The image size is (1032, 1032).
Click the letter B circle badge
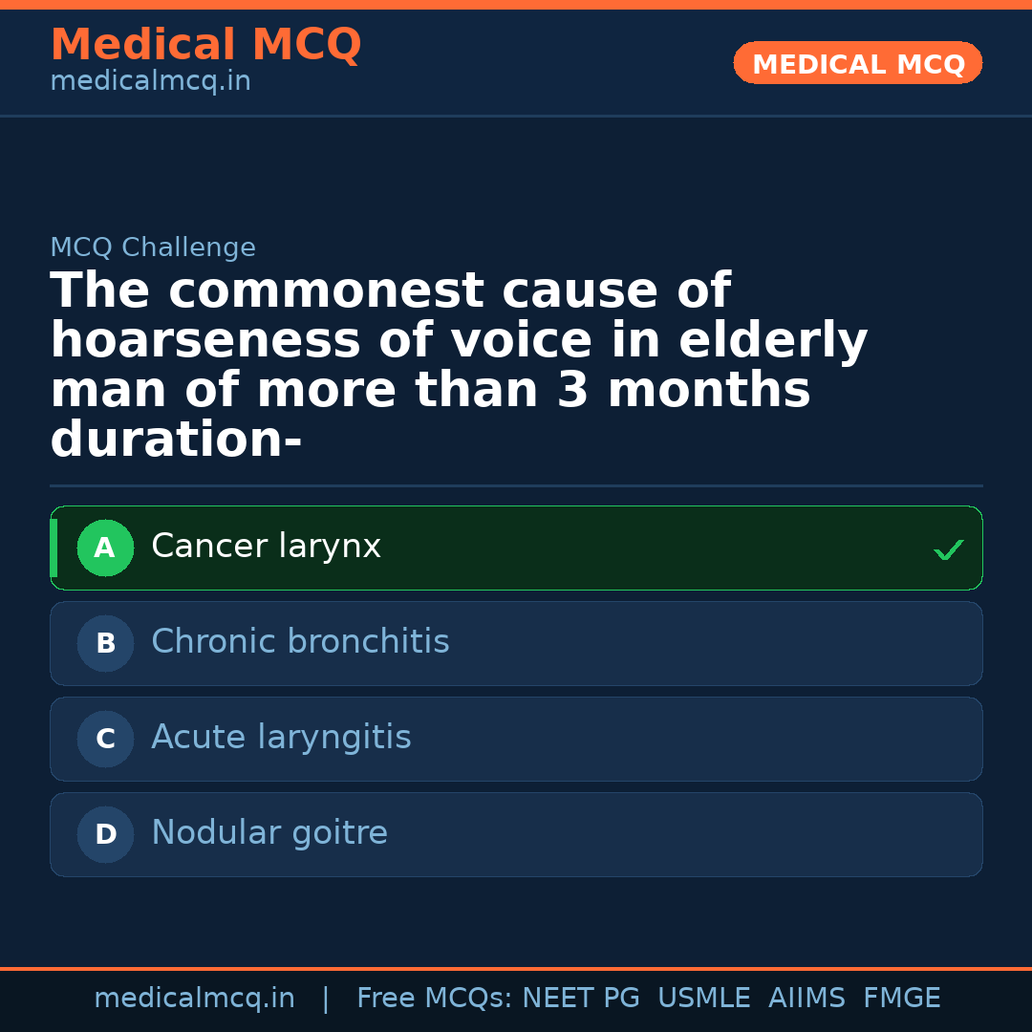point(105,644)
